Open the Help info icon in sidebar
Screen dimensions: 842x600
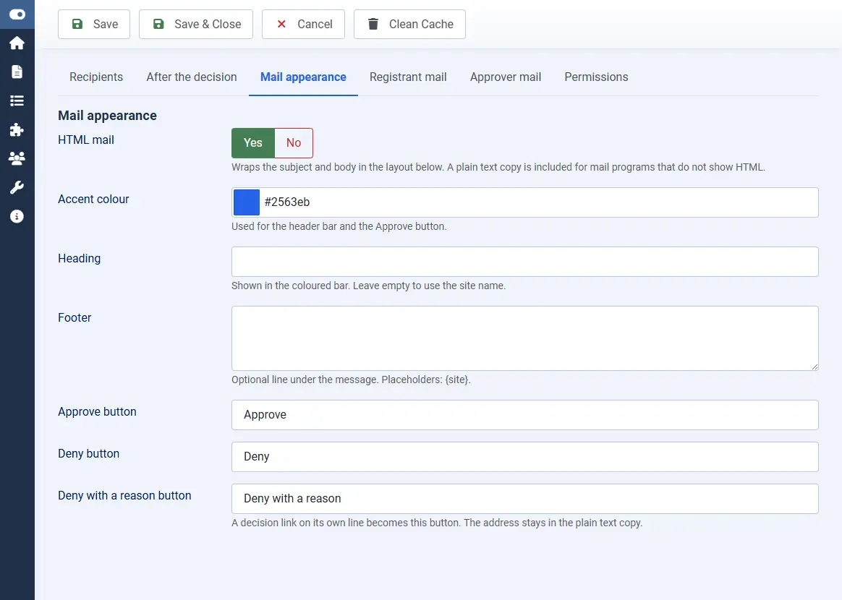pos(17,216)
